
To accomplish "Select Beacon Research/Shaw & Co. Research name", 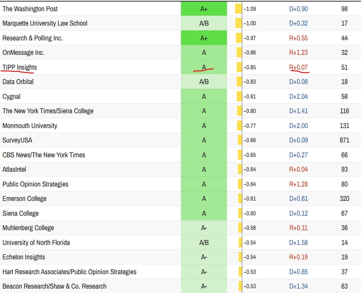I will pyautogui.click(x=54, y=286).
